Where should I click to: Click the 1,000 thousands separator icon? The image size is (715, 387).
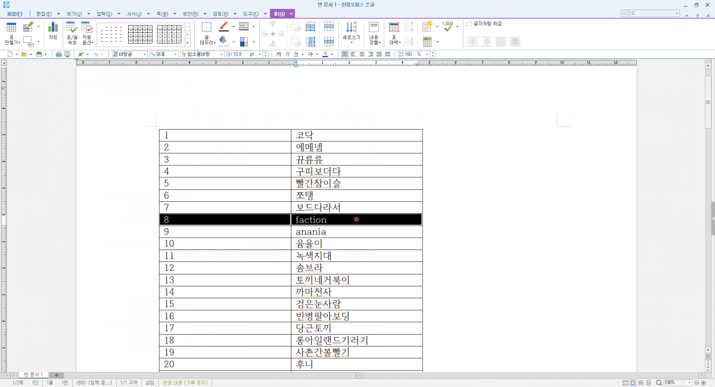pos(447,27)
